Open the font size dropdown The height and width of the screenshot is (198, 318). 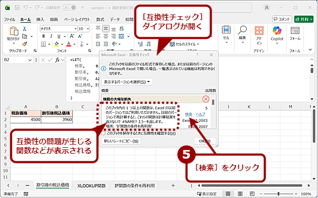[x=87, y=29]
